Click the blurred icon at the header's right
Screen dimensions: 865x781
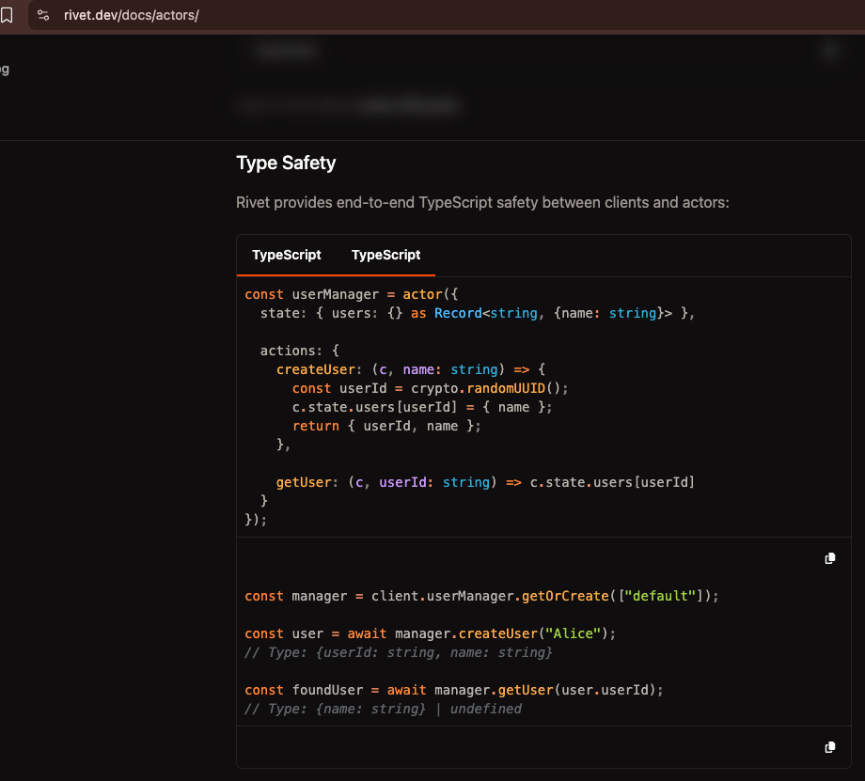pos(829,52)
